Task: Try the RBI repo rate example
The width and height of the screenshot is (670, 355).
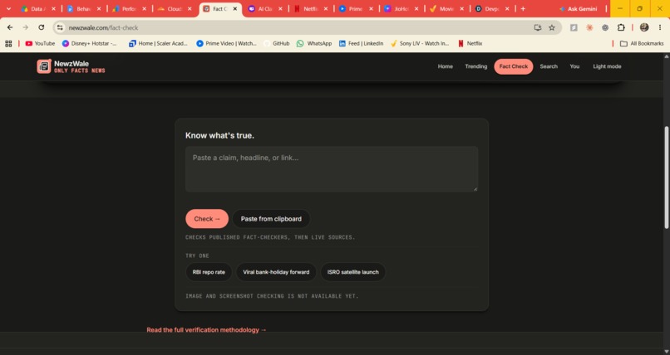Action: point(209,272)
